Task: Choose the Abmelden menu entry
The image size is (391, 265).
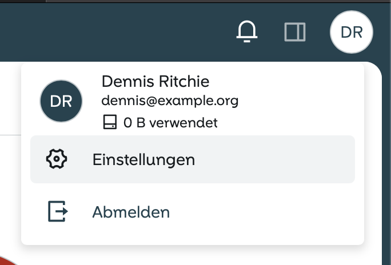Action: pyautogui.click(x=131, y=212)
